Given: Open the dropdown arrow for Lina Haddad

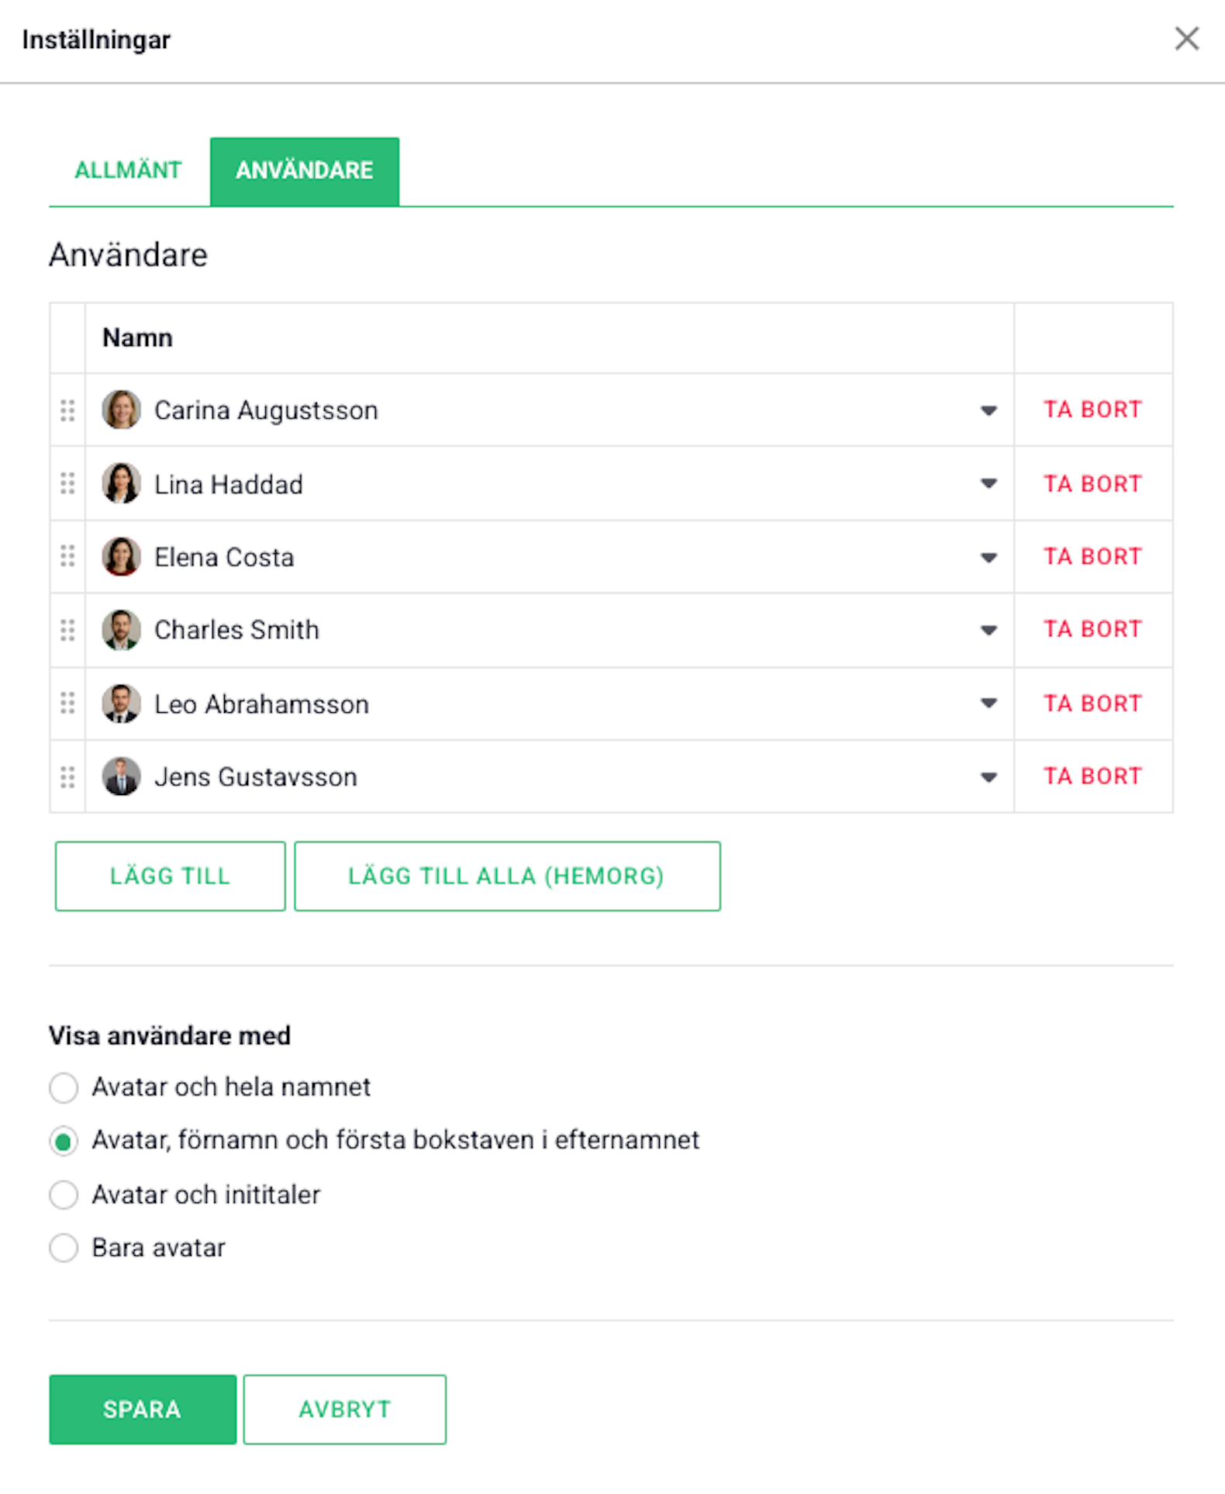Looking at the screenshot, I should pos(989,483).
